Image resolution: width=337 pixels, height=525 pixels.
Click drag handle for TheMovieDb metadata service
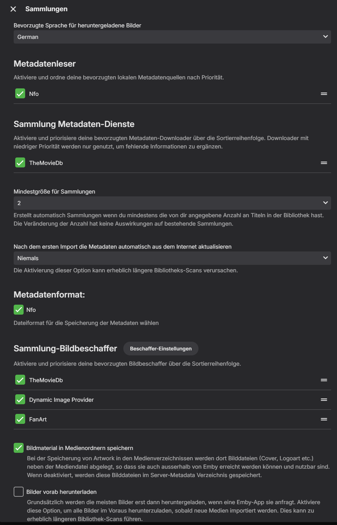tap(324, 163)
